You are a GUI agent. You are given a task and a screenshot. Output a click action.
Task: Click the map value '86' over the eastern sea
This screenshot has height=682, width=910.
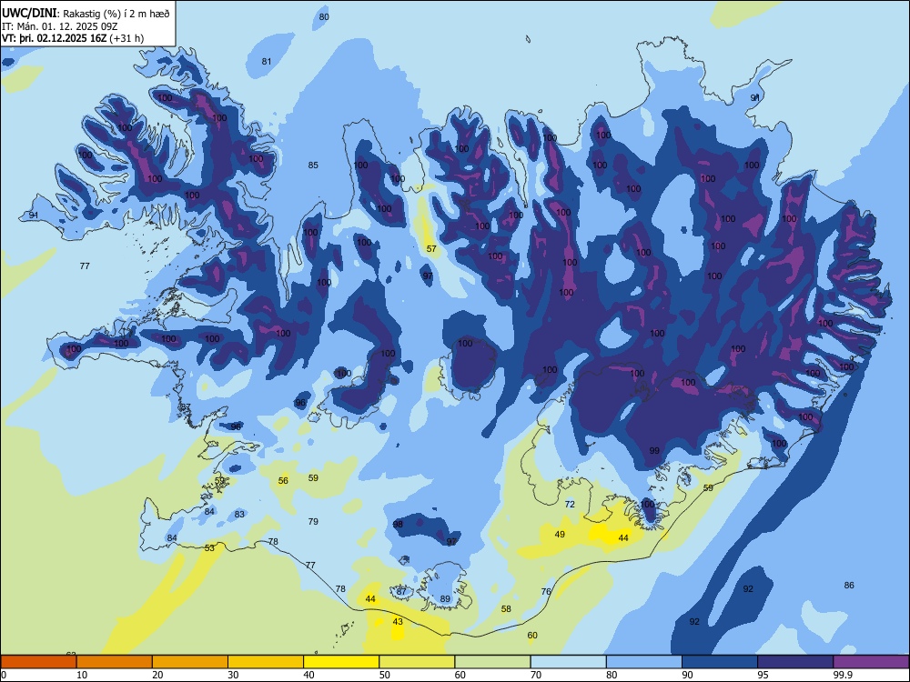tap(849, 585)
